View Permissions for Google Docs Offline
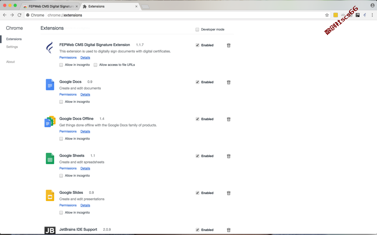 68,132
